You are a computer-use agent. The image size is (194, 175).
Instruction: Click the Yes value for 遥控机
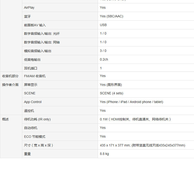103,111
